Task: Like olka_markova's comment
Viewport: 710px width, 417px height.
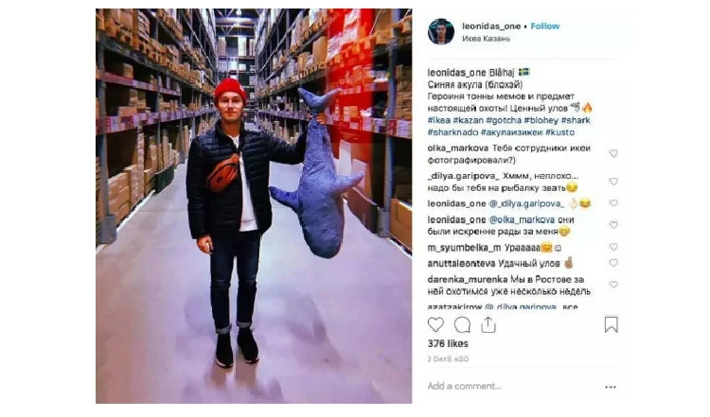Action: coord(613,154)
